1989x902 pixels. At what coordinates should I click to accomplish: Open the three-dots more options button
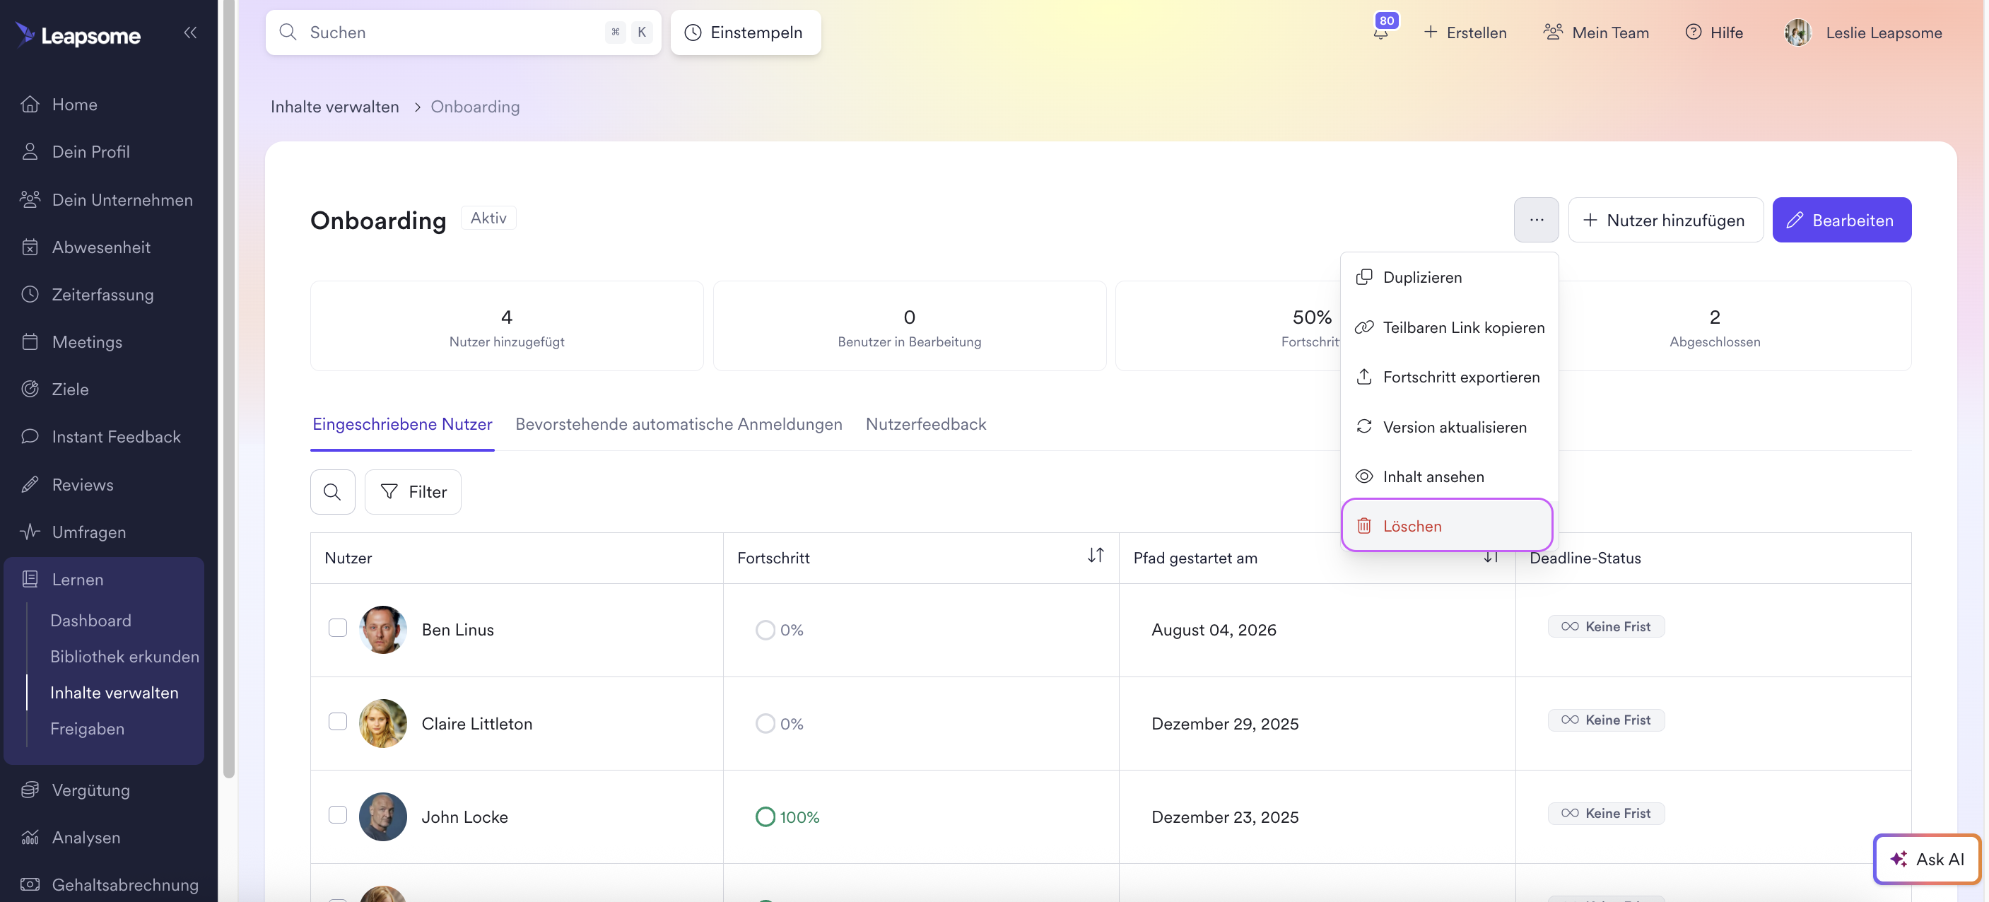tap(1537, 220)
